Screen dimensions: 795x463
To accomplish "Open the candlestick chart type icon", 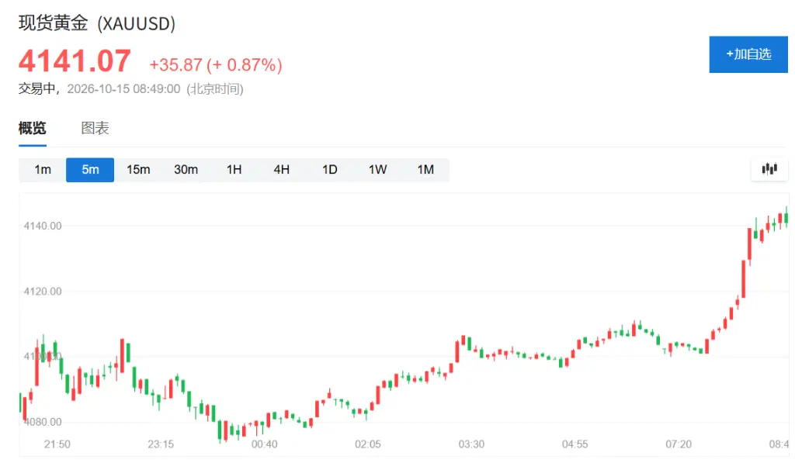I will coord(769,169).
